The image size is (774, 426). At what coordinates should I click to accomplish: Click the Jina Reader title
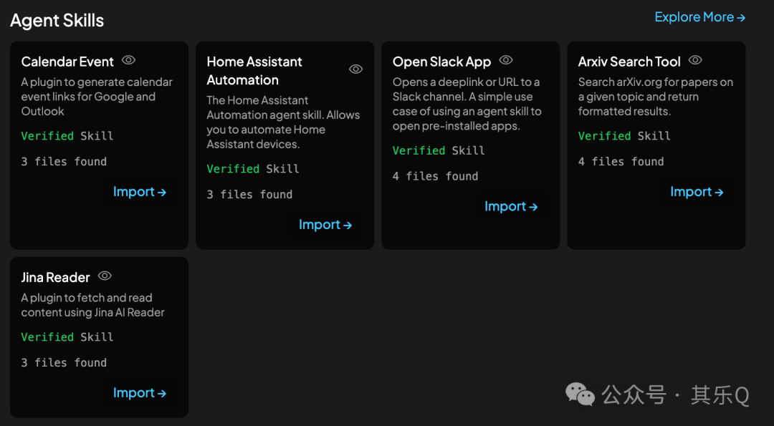click(55, 277)
